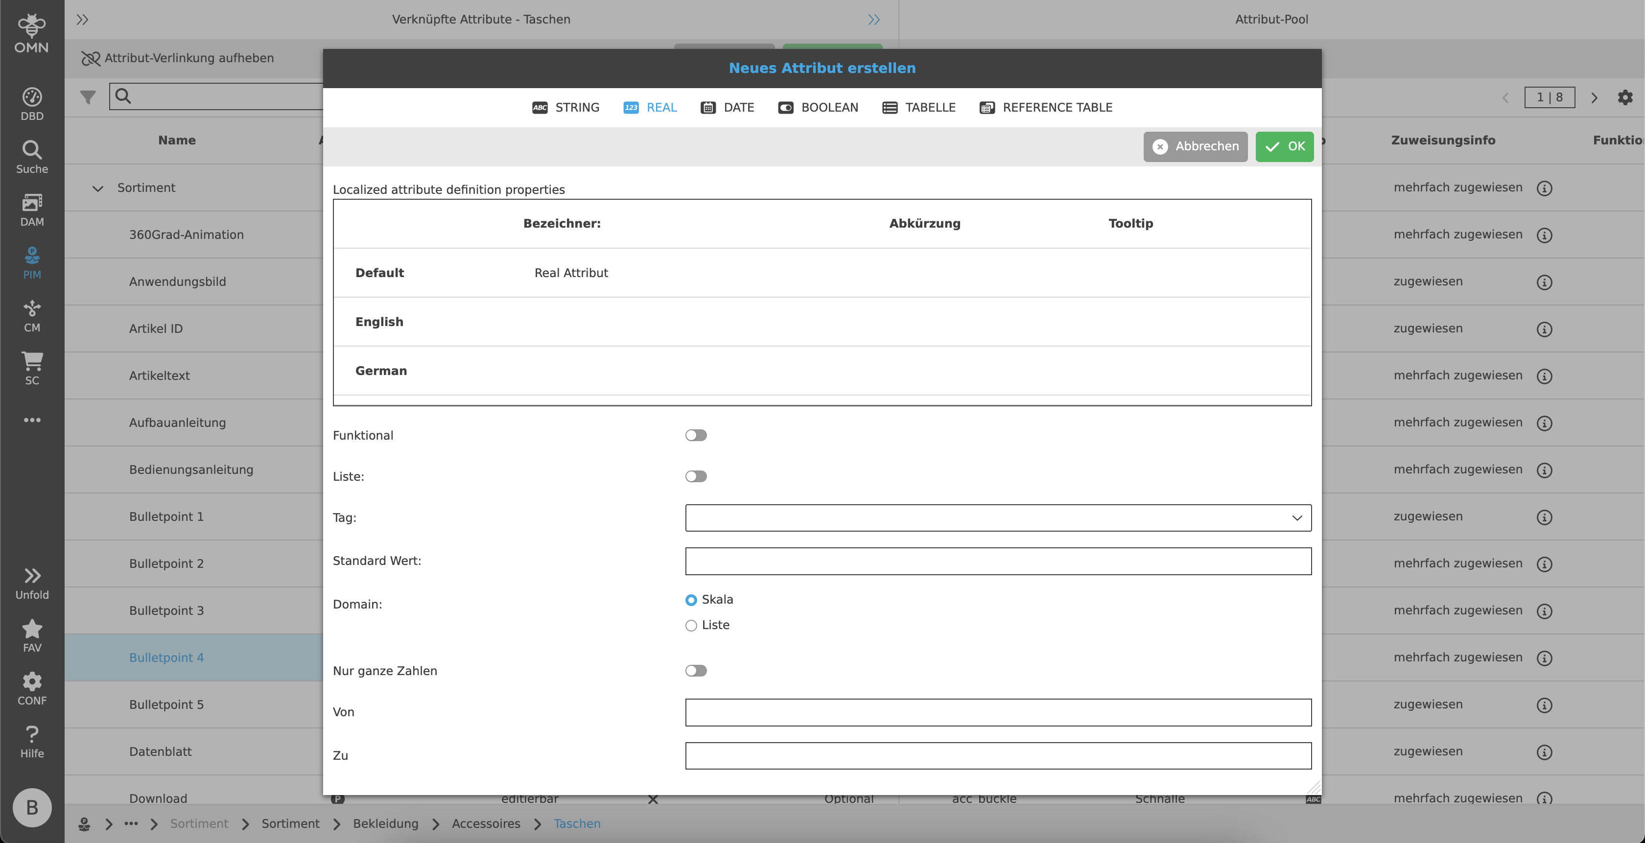
Task: Switch to the STRING attribute type tab
Action: pyautogui.click(x=566, y=107)
